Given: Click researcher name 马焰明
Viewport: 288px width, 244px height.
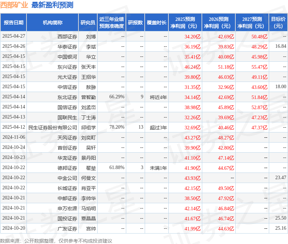Looking at the screenshot, I should pyautogui.click(x=89, y=208).
